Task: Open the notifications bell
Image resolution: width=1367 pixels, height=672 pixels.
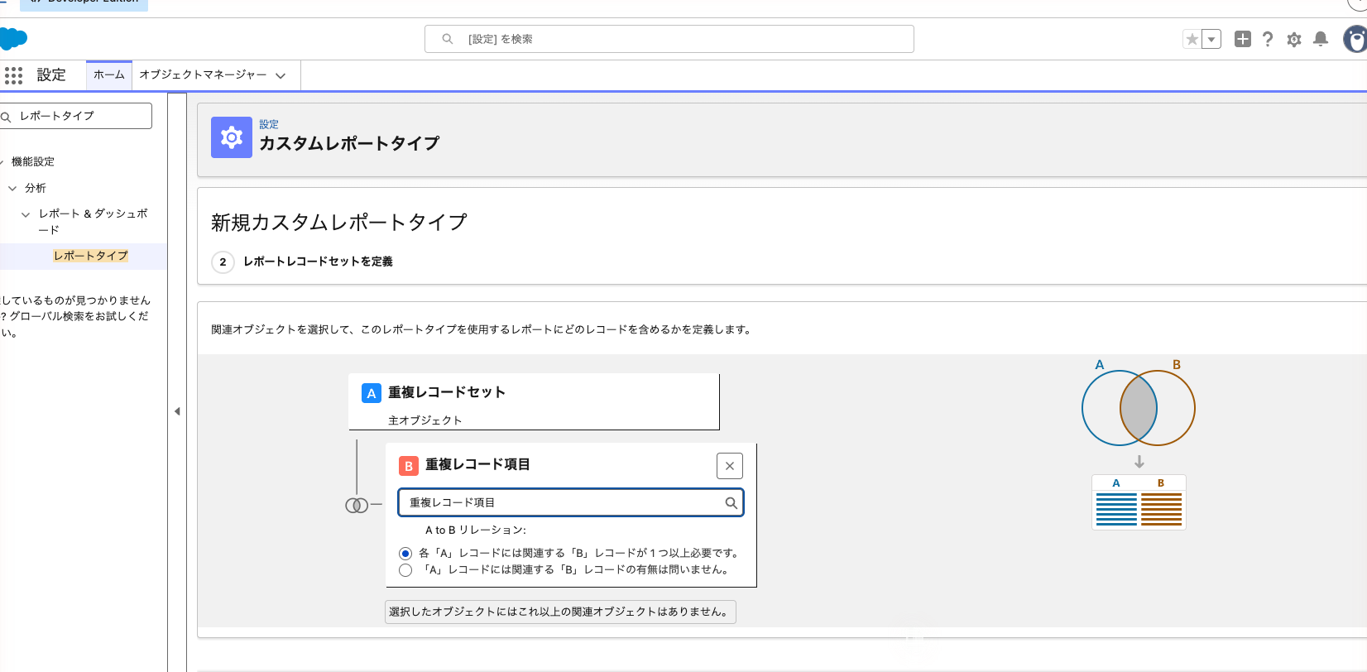Action: pyautogui.click(x=1321, y=39)
